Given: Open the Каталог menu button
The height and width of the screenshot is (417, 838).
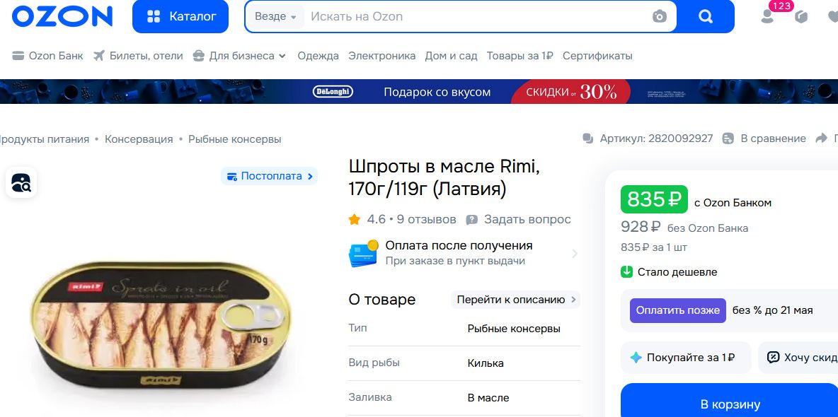Looking at the screenshot, I should click(180, 16).
